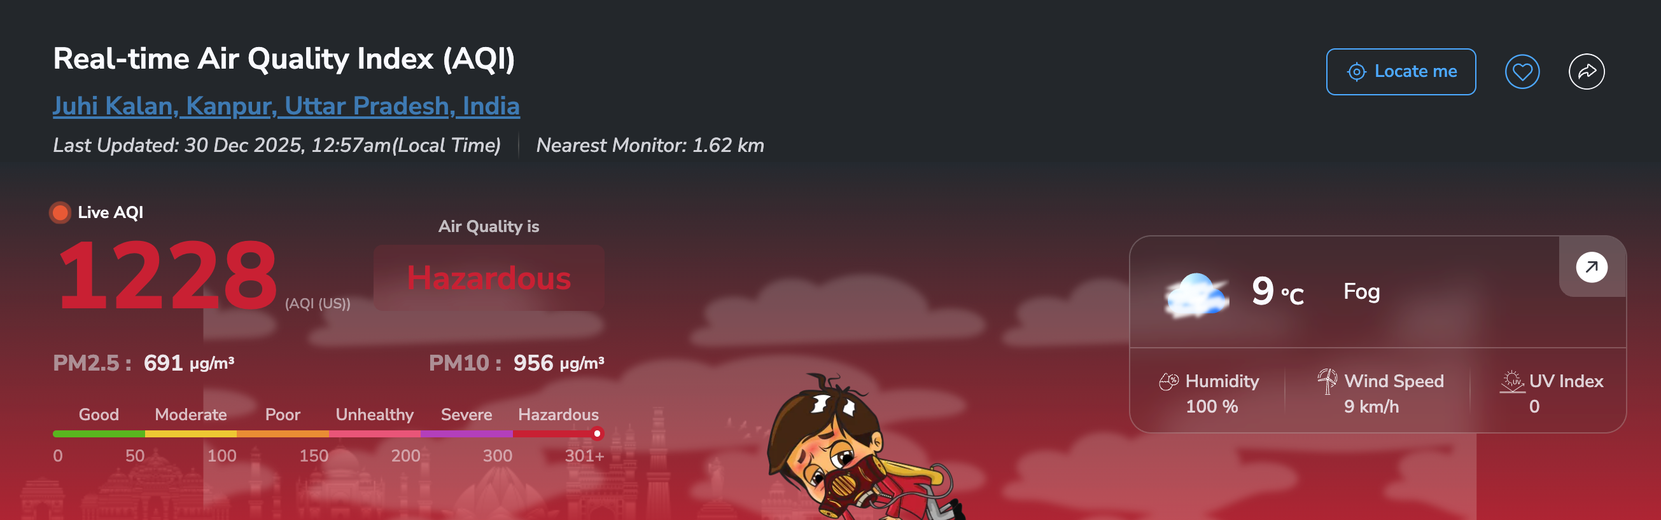Toggle the heart favorite icon
1661x520 pixels.
pos(1522,72)
